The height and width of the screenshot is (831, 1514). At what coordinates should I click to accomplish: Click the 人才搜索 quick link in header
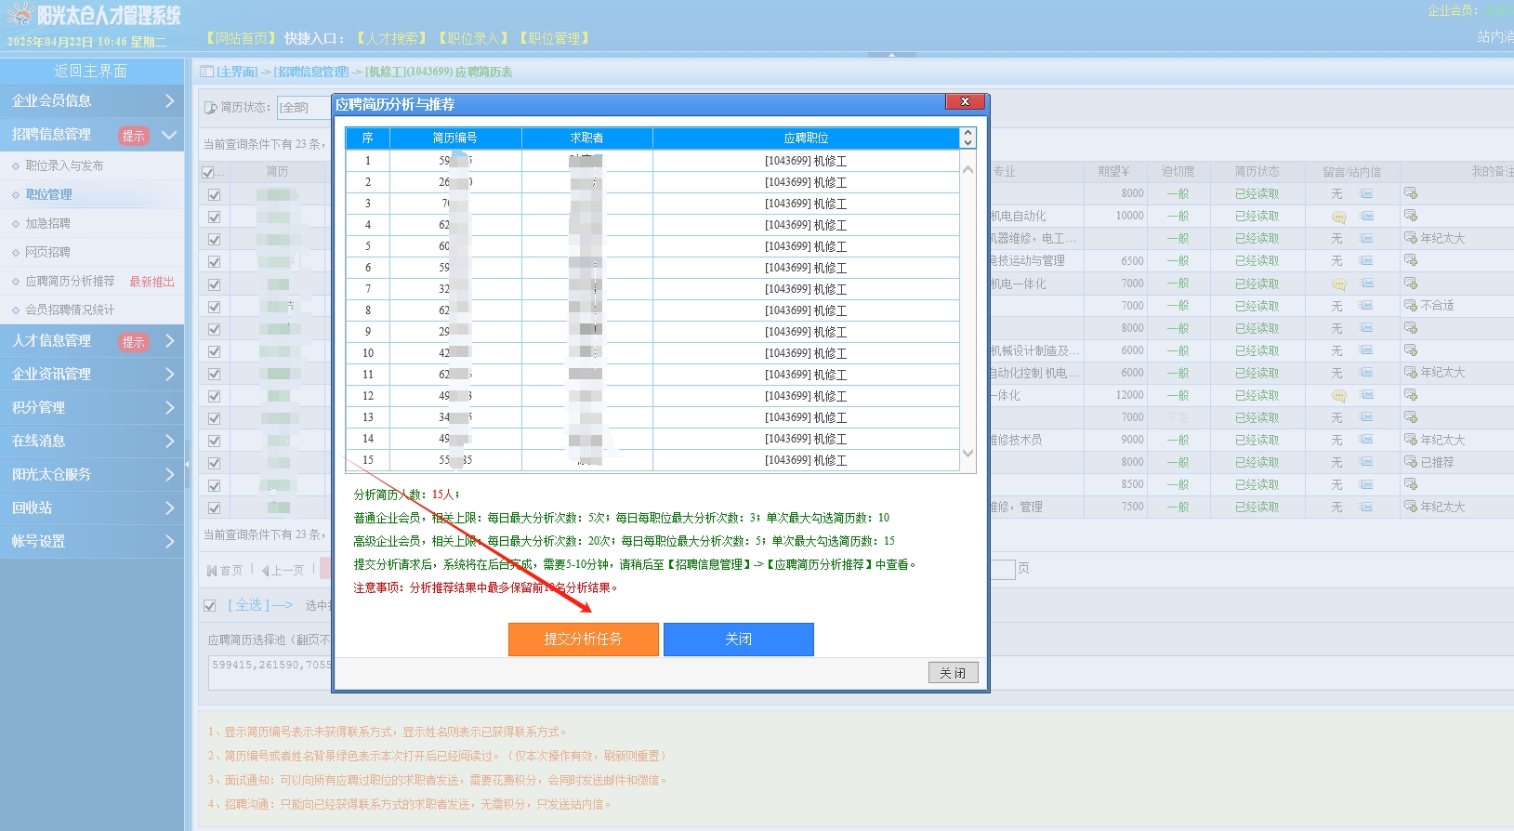pyautogui.click(x=391, y=38)
